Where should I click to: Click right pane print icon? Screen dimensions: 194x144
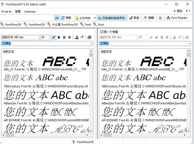click(187, 37)
